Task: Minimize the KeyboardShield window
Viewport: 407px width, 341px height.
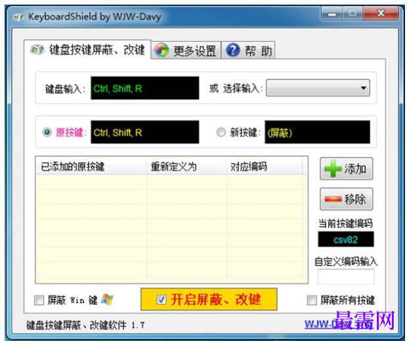Action: point(332,14)
